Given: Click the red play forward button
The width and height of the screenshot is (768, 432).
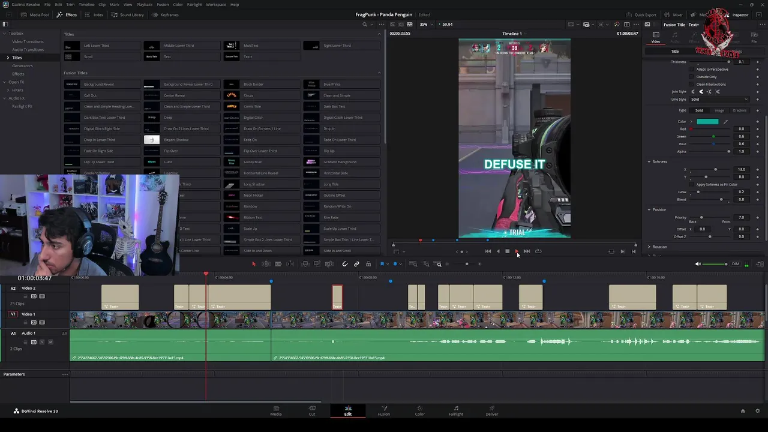Looking at the screenshot, I should [x=517, y=251].
